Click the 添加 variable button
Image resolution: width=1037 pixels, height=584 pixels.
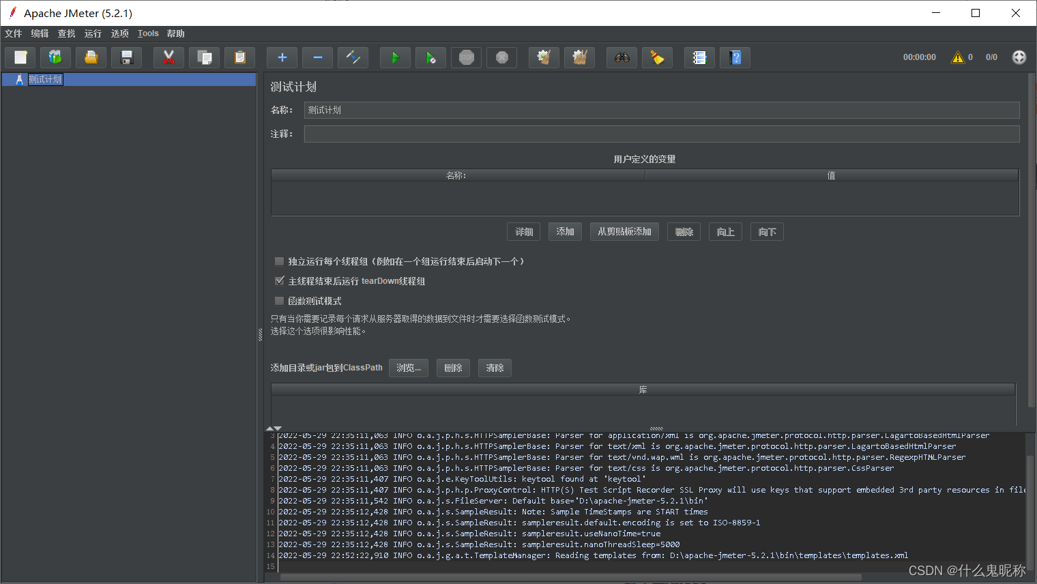tap(565, 232)
